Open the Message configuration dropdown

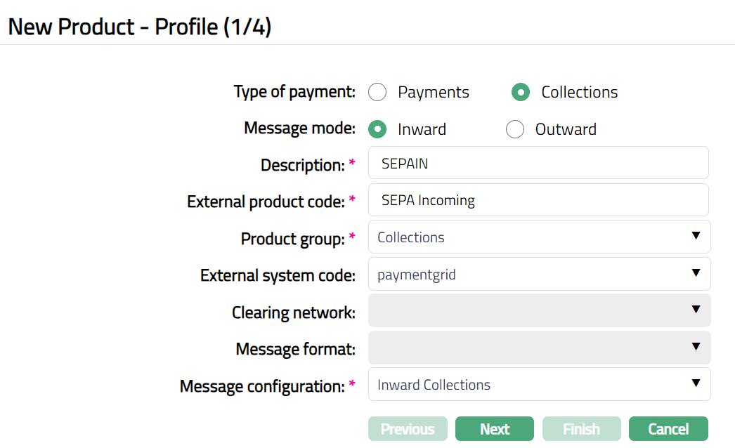click(x=538, y=384)
